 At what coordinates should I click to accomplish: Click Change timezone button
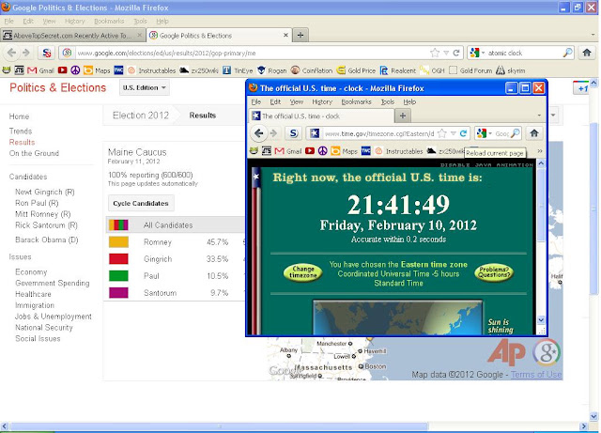(x=302, y=272)
